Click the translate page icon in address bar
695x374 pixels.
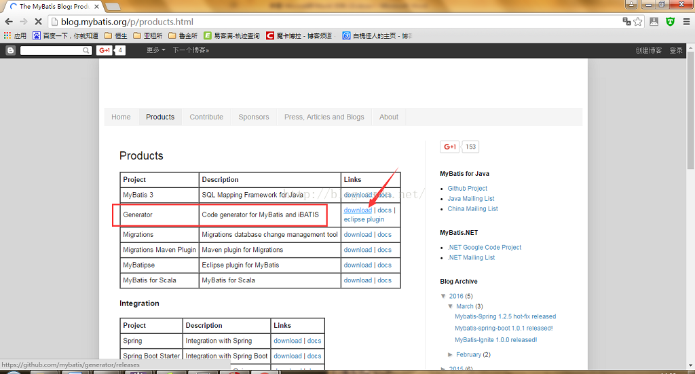(626, 22)
